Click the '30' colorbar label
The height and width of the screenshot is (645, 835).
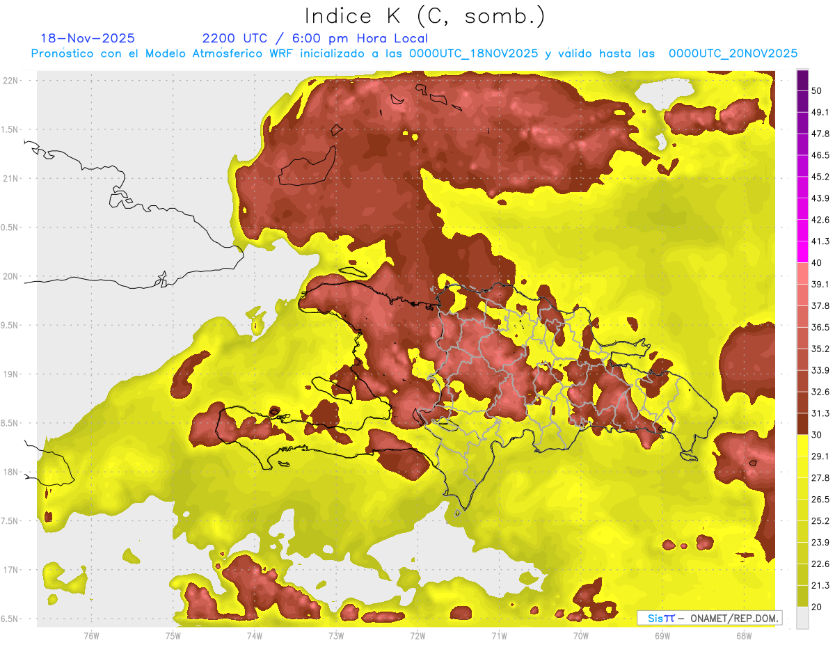pyautogui.click(x=816, y=435)
